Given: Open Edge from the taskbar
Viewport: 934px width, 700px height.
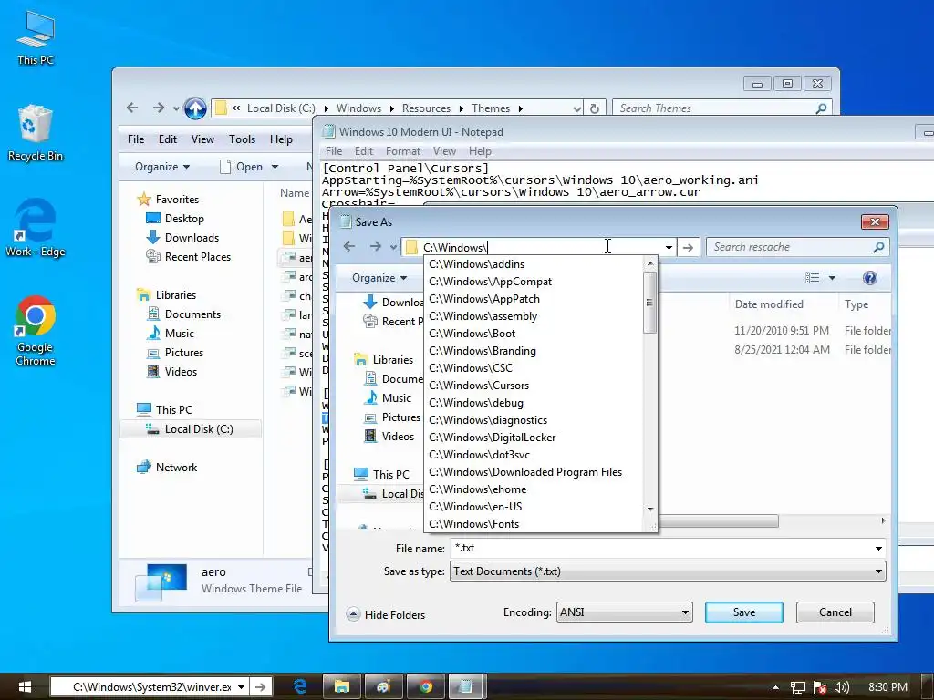Looking at the screenshot, I should (300, 686).
